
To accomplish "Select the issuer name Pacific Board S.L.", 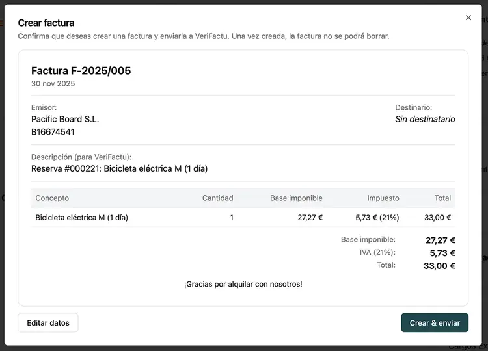I will 65,119.
